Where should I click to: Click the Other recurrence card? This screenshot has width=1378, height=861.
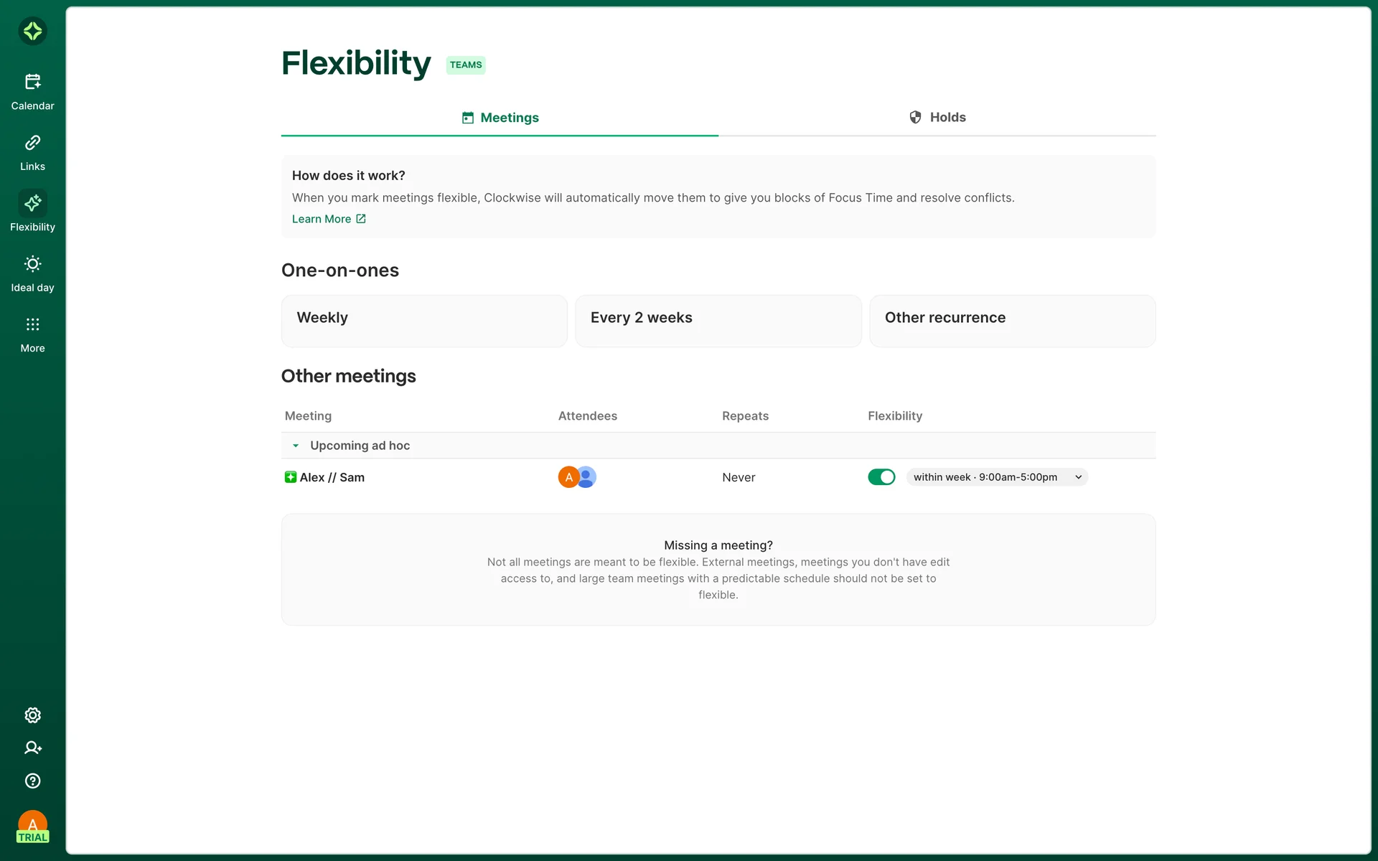pyautogui.click(x=1012, y=321)
